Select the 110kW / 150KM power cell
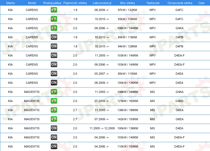This screenshot has height=151, width=210. coord(128,146)
